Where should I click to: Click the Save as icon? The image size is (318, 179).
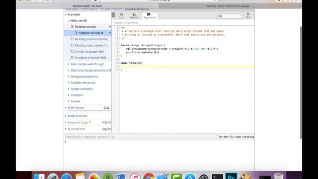click(x=134, y=14)
